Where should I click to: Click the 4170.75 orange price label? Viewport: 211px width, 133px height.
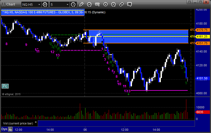[202, 30]
